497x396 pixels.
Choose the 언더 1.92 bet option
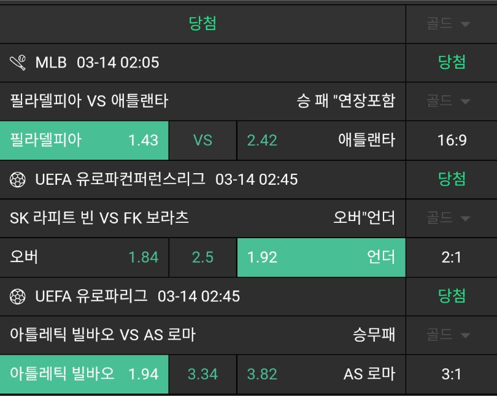click(x=321, y=257)
